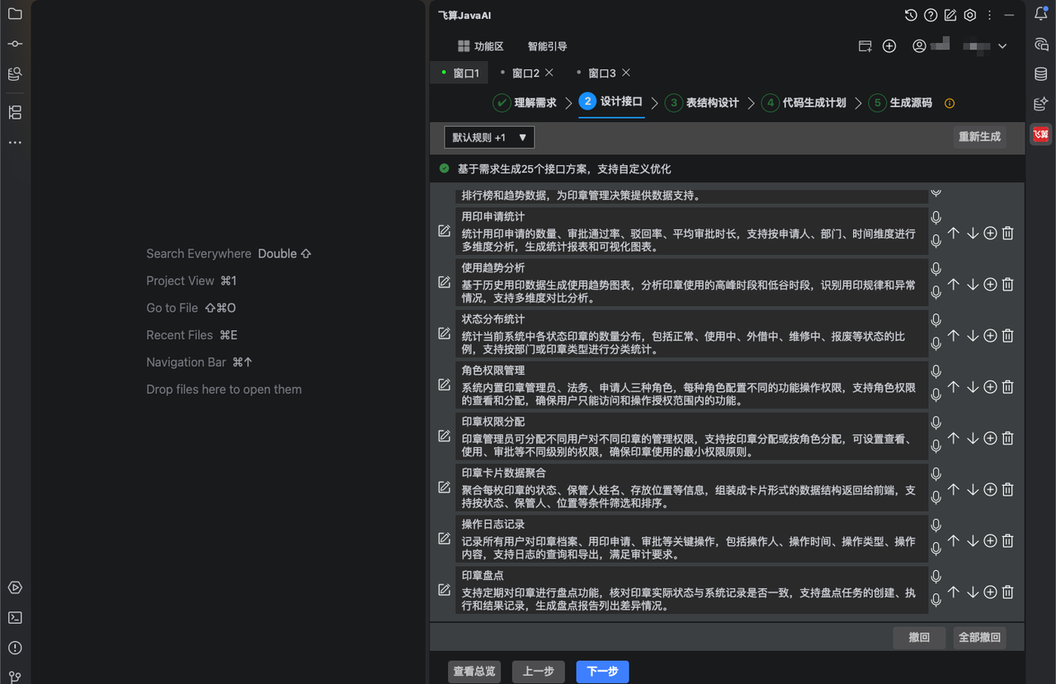Delete the 使用趋势分析 interface row

pyautogui.click(x=1007, y=285)
